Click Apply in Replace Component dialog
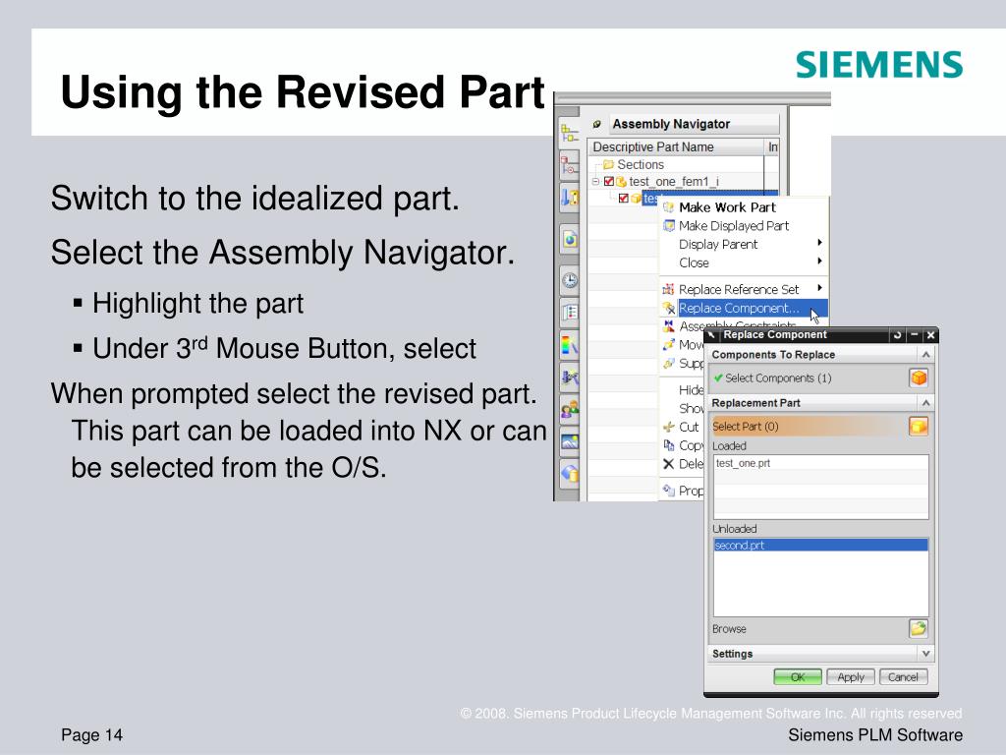 (x=851, y=676)
